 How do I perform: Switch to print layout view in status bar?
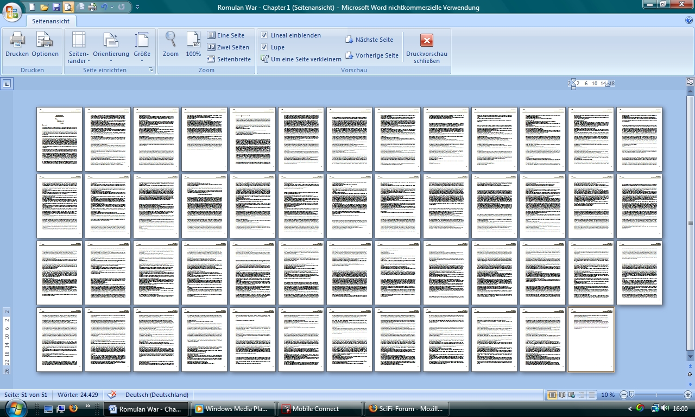552,395
